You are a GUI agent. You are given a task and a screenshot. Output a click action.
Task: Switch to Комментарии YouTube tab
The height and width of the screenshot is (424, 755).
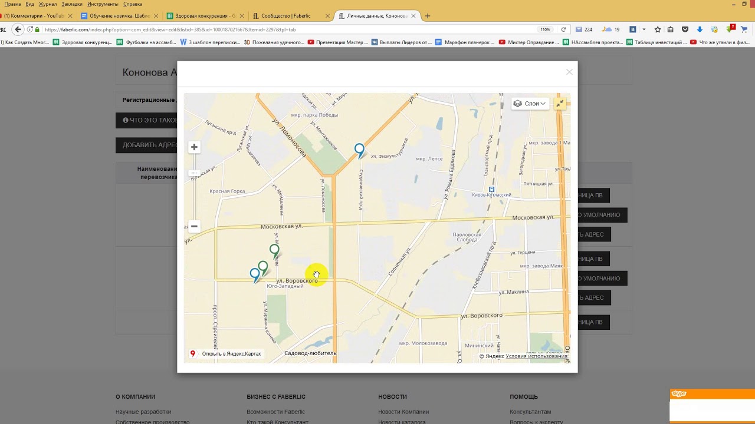click(35, 16)
